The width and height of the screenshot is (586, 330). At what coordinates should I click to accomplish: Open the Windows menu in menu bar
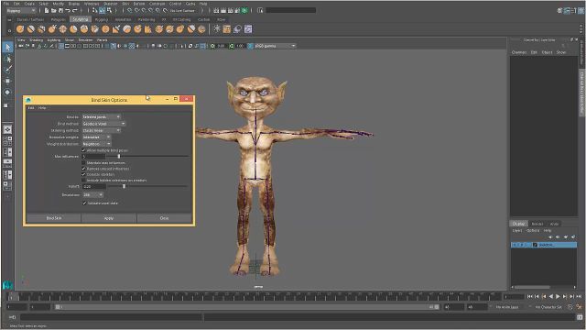coord(92,4)
